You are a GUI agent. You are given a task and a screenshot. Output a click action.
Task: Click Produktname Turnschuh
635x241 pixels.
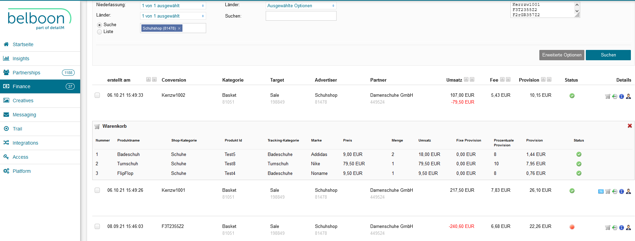128,164
